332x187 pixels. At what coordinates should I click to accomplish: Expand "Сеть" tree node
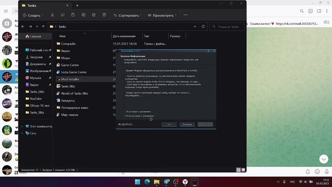(x=22, y=133)
